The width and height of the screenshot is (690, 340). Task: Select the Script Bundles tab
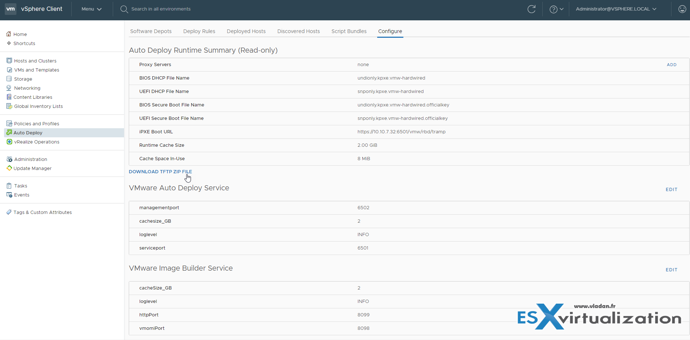coord(349,31)
